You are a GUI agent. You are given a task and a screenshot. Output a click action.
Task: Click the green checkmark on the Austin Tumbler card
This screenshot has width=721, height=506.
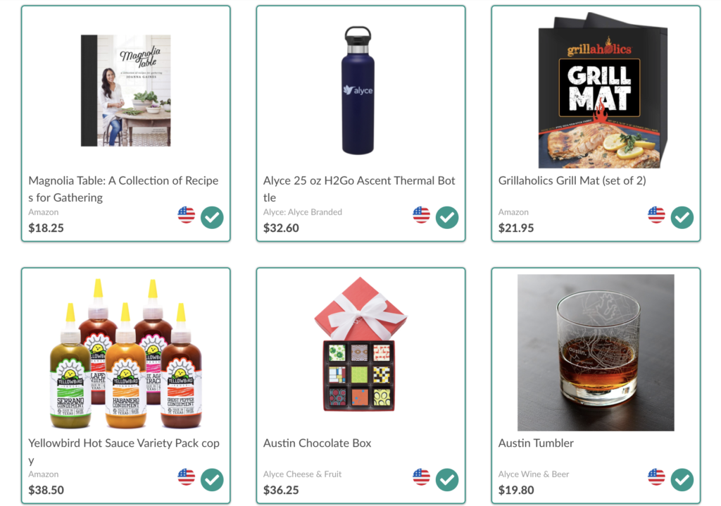[x=682, y=479]
